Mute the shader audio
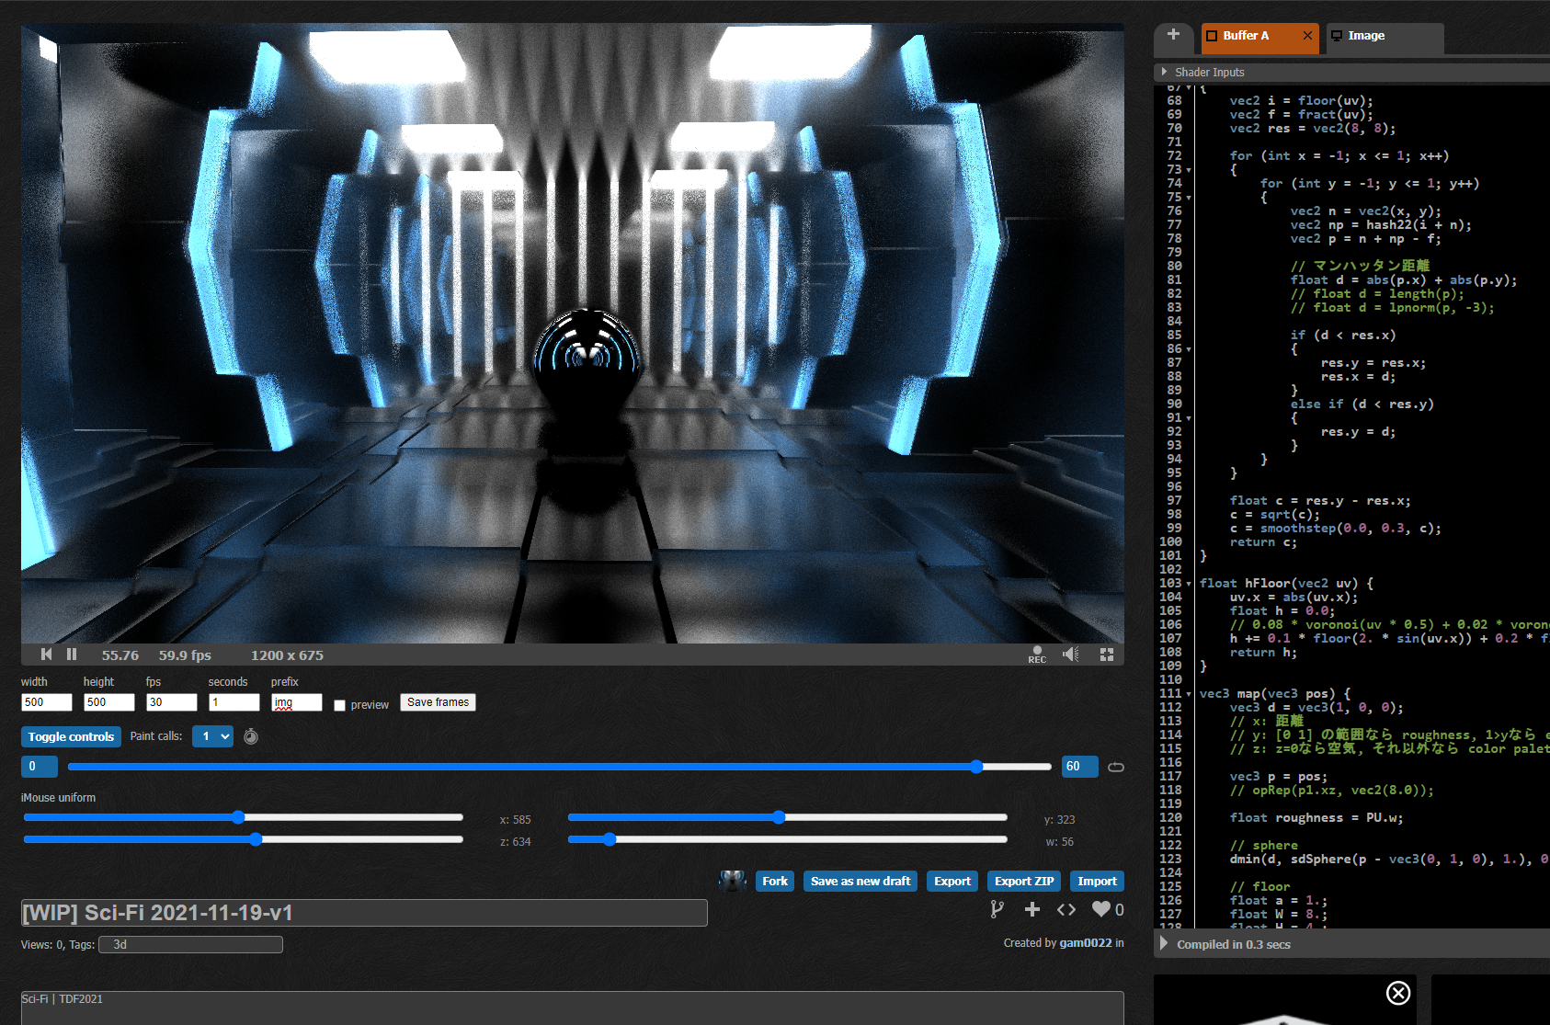The image size is (1550, 1025). [x=1071, y=655]
